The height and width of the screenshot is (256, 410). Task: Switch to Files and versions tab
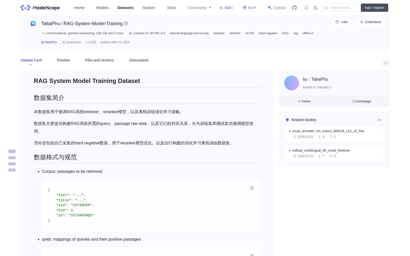click(x=99, y=60)
